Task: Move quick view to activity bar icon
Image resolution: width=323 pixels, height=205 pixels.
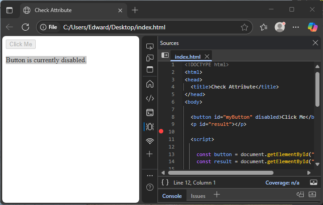Action: tap(300, 194)
